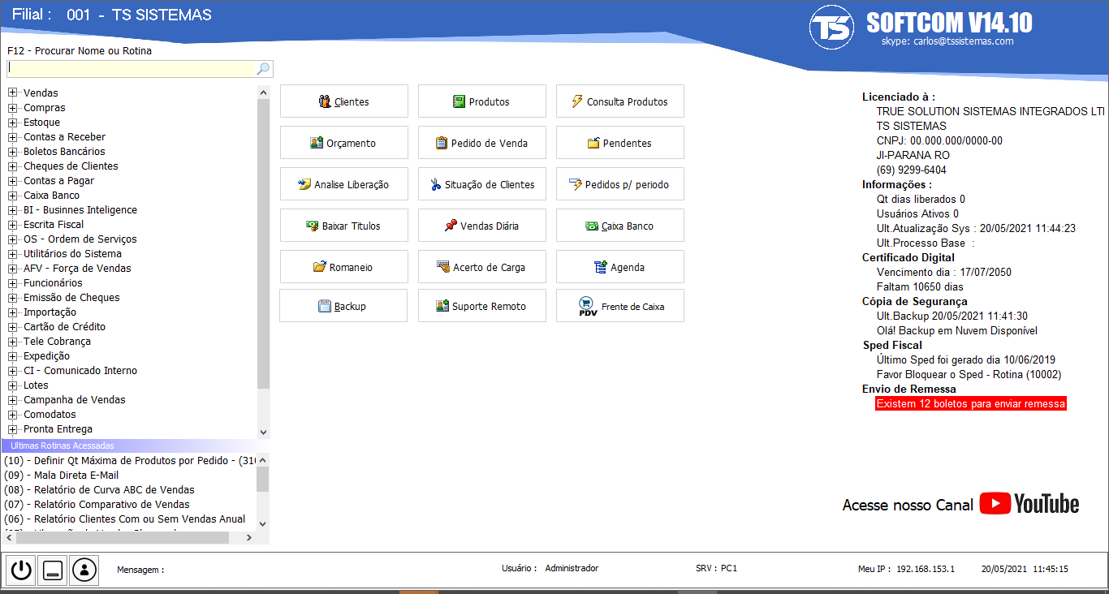
Task: Open Agenda calendar shortcut
Action: [x=620, y=267]
